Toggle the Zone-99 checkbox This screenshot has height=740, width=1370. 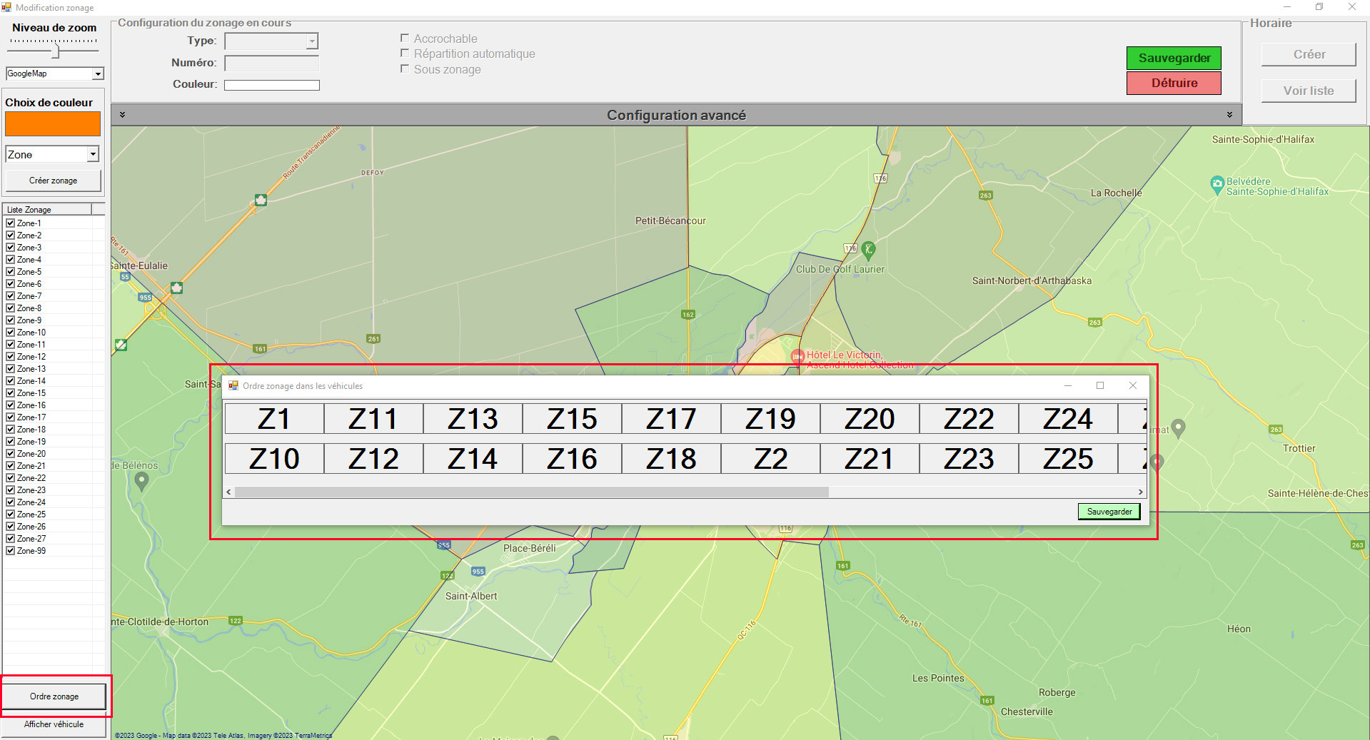pyautogui.click(x=11, y=551)
